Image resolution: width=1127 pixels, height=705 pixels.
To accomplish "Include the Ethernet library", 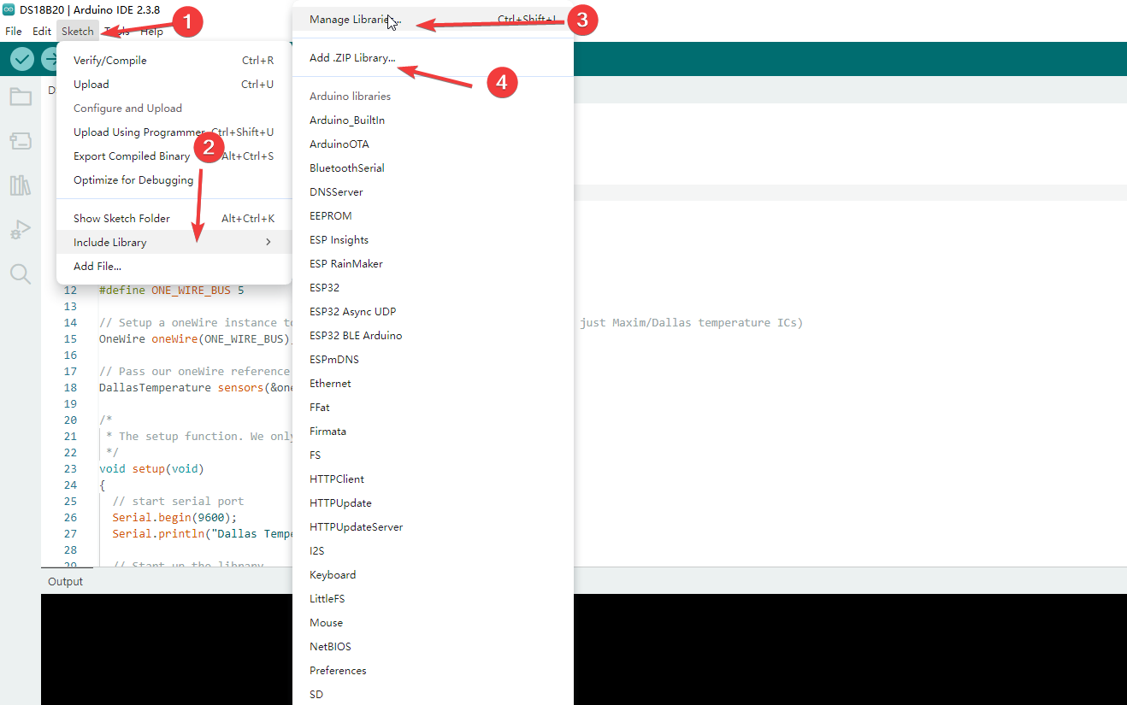I will [x=433, y=384].
